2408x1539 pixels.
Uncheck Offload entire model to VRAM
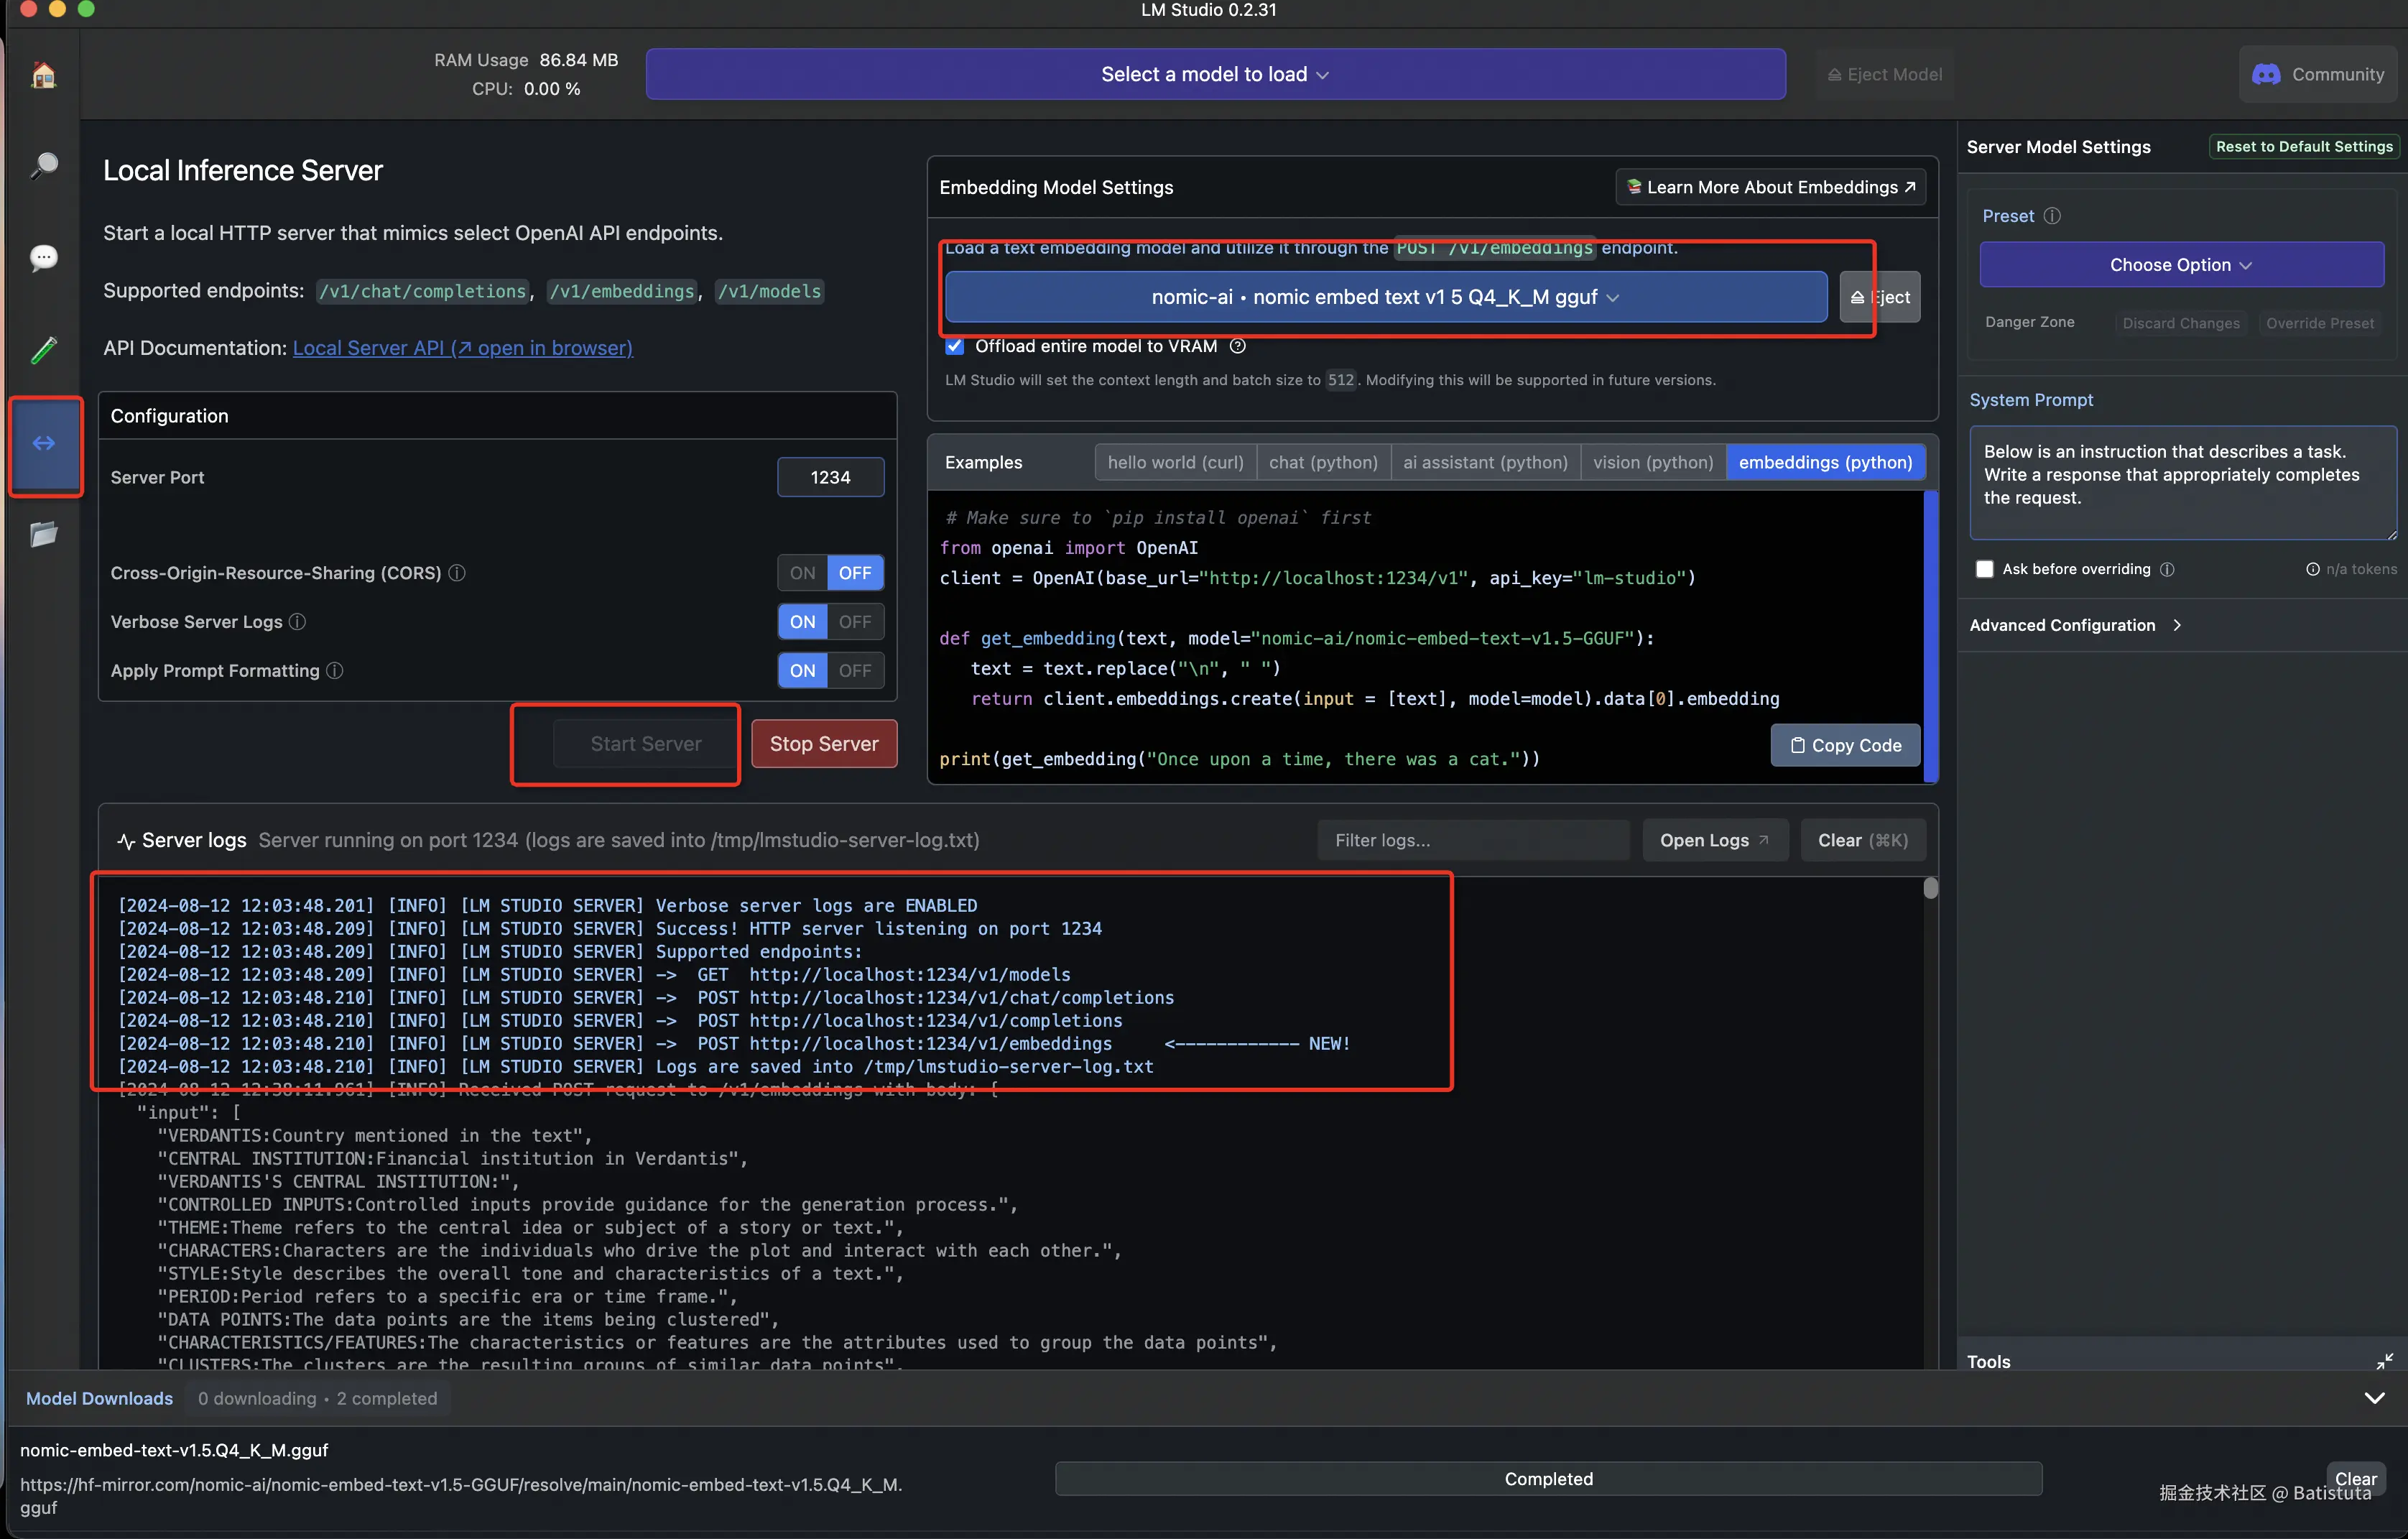(955, 346)
